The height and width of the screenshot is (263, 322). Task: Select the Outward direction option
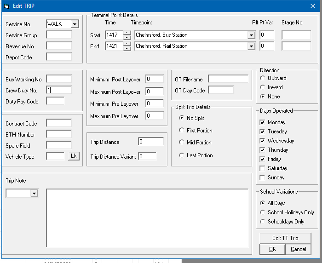click(263, 78)
